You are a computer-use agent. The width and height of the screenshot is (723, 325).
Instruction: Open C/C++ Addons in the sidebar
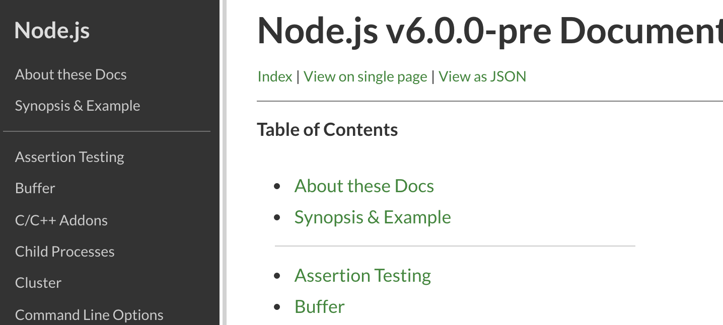61,220
